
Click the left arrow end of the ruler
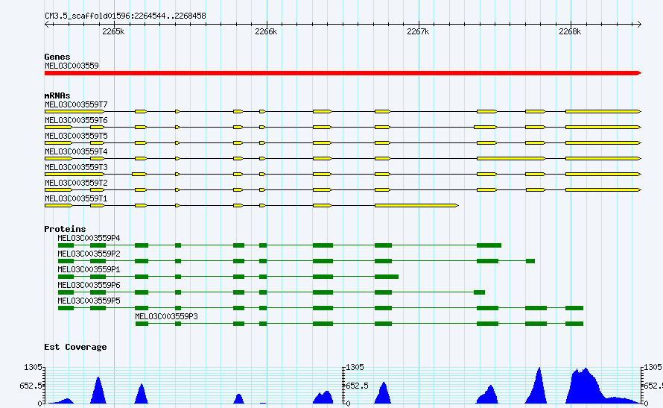coord(47,24)
